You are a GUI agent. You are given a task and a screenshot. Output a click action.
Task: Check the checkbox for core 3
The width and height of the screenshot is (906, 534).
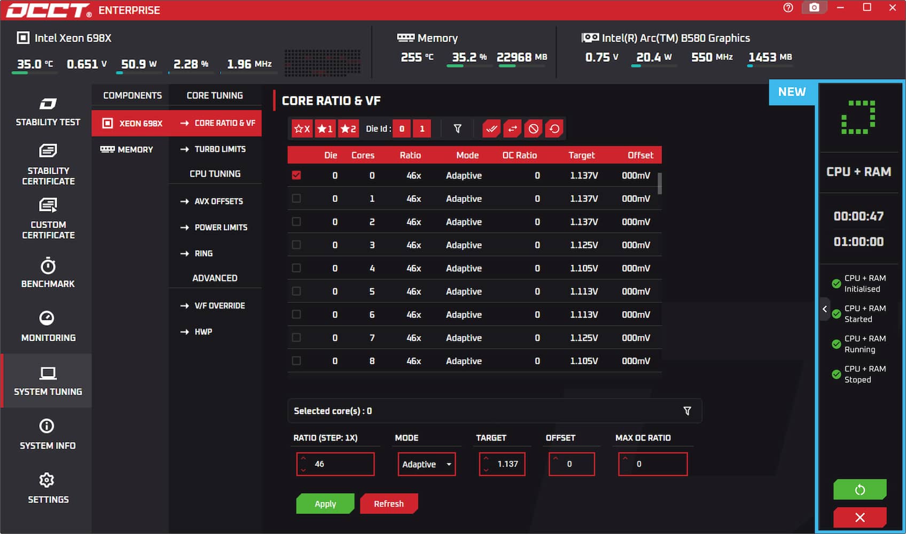(296, 245)
